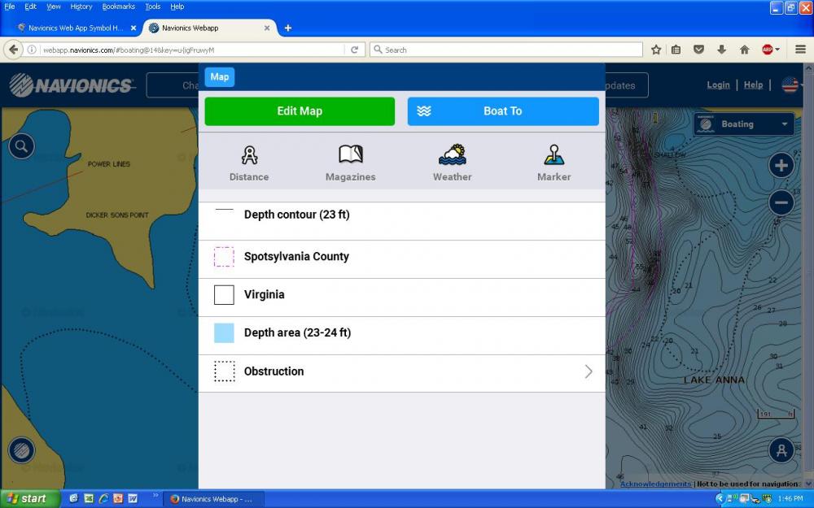Click the distance compass button at map corner
The image size is (814, 508).
click(781, 450)
